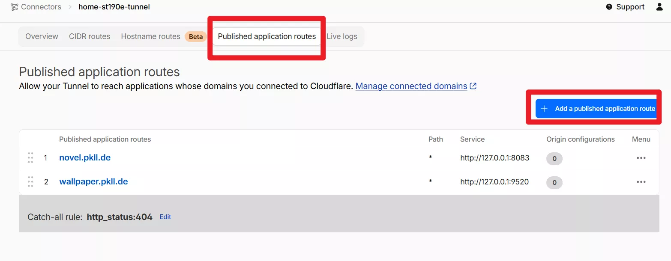Click the Support question mark icon
This screenshot has height=261, width=671.
(x=609, y=7)
